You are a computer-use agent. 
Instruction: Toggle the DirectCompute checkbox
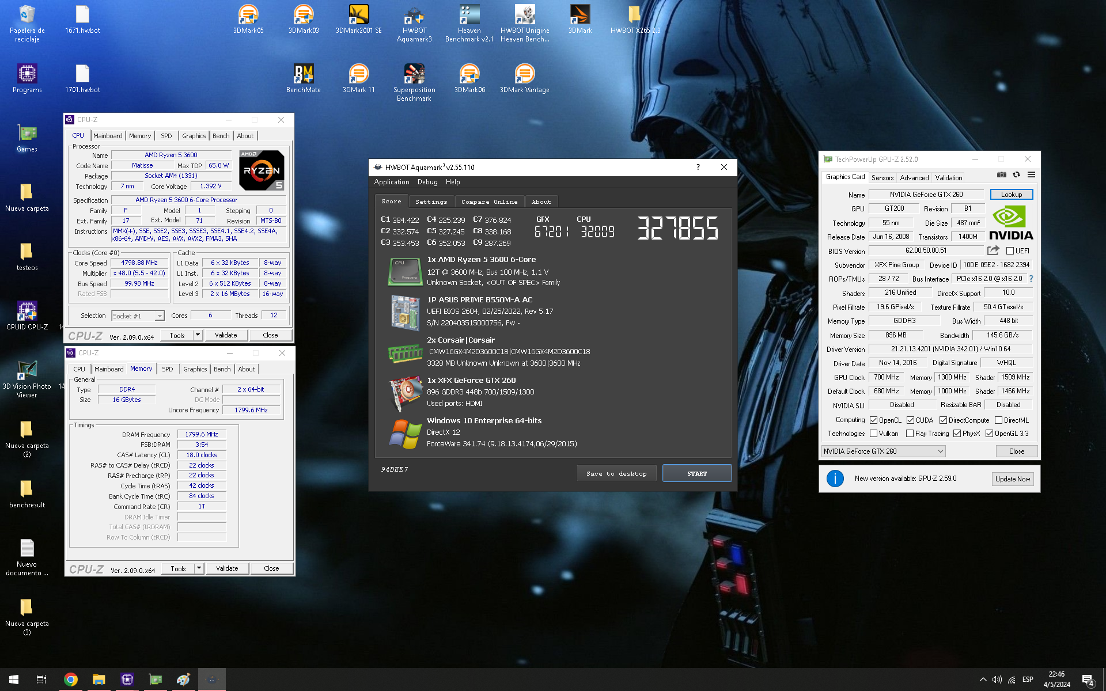943,420
